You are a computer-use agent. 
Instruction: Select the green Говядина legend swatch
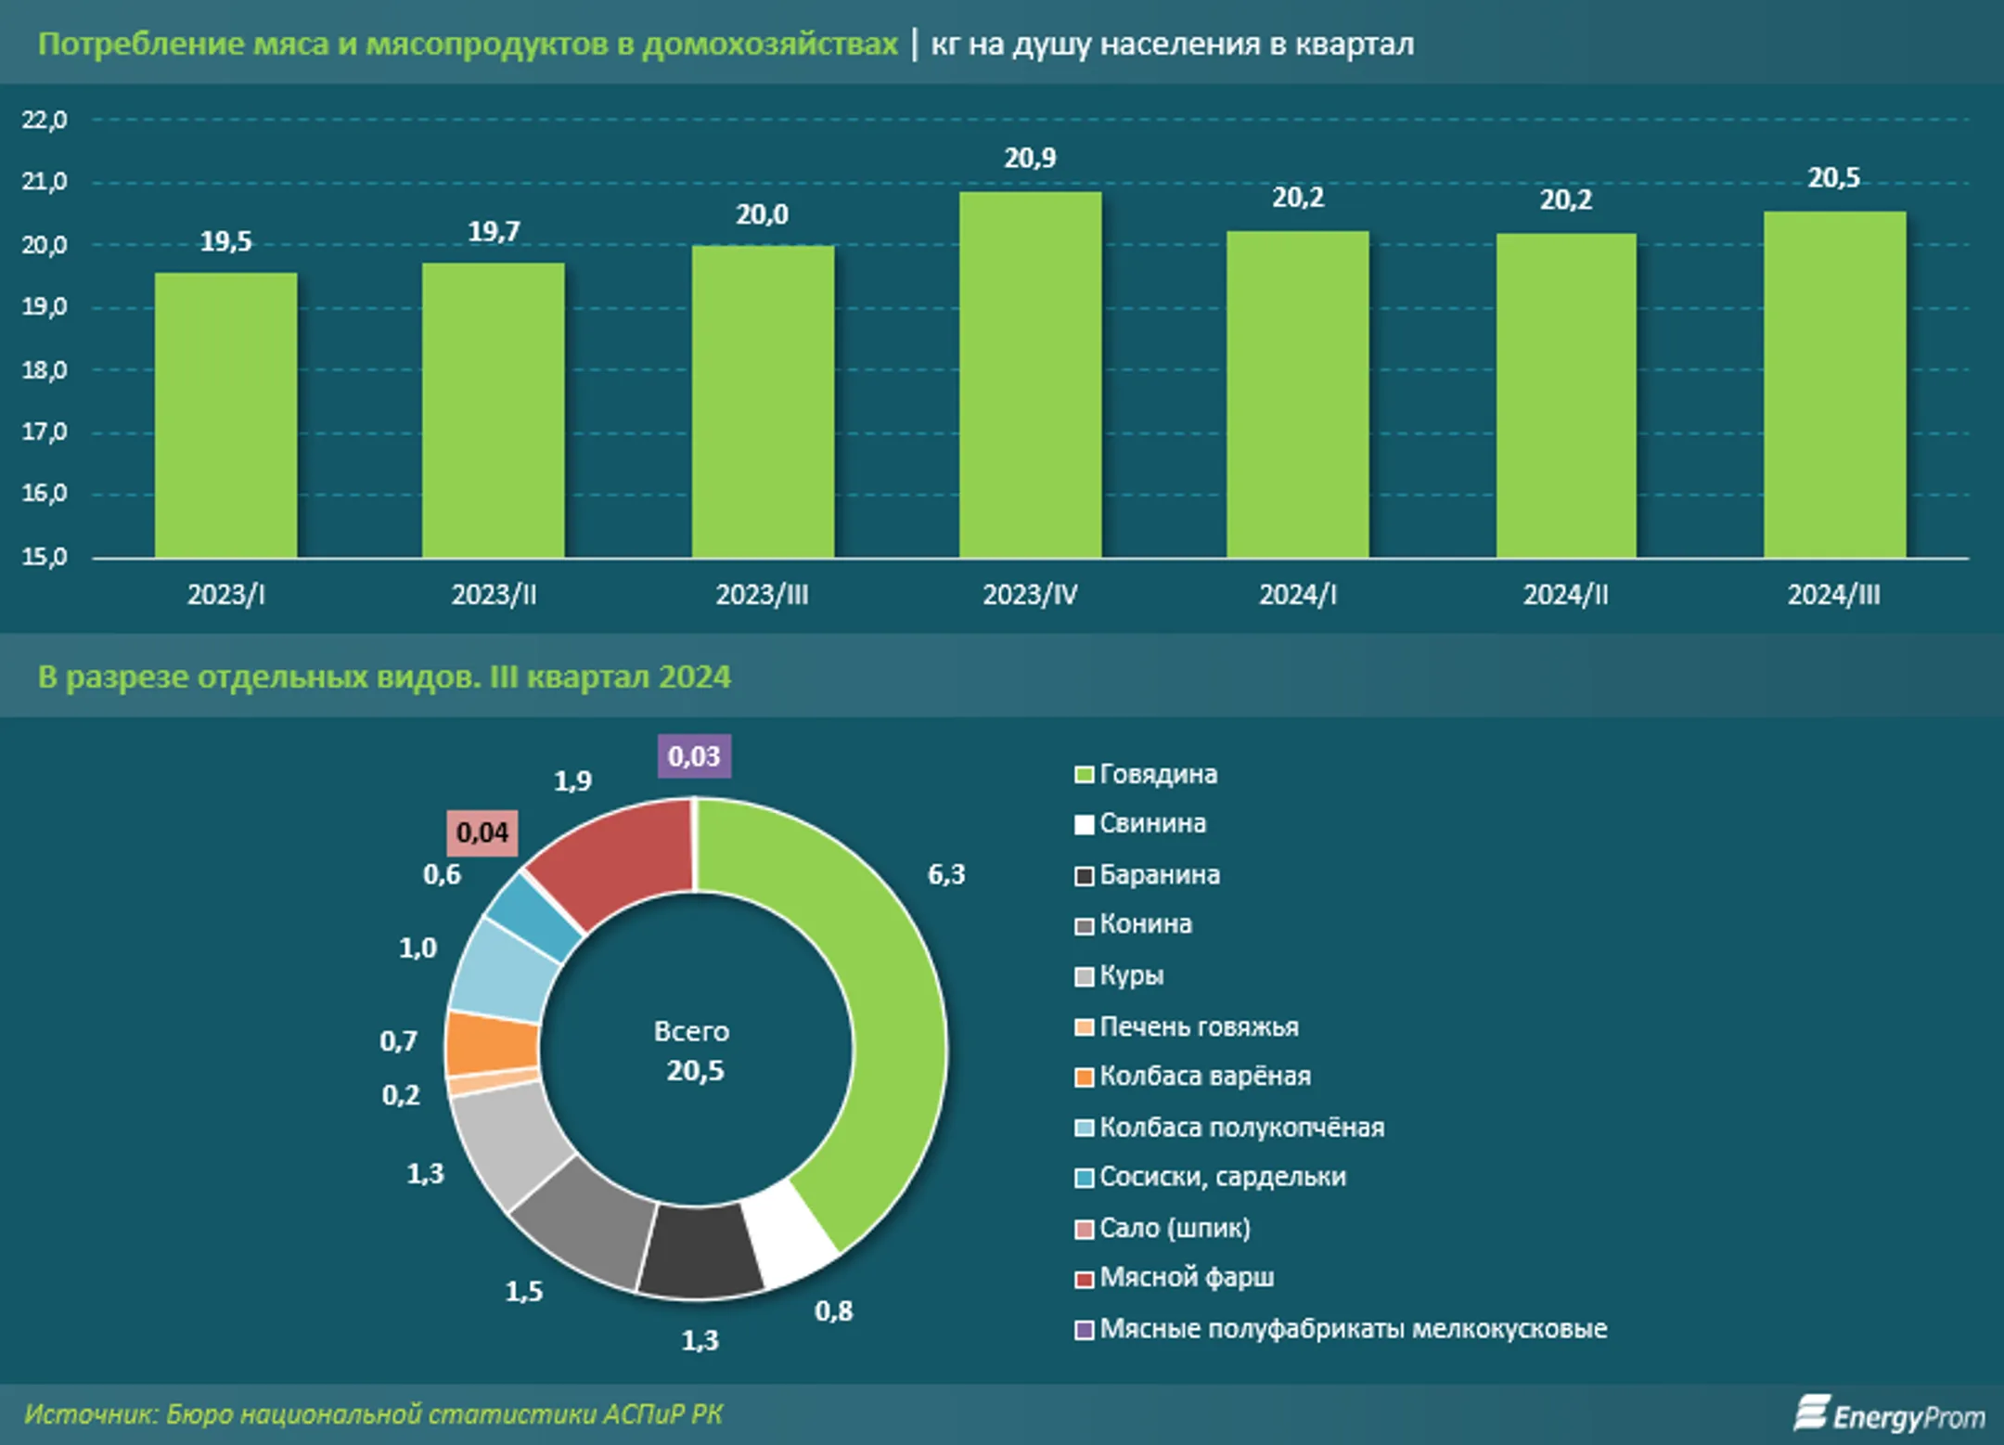click(x=1084, y=775)
